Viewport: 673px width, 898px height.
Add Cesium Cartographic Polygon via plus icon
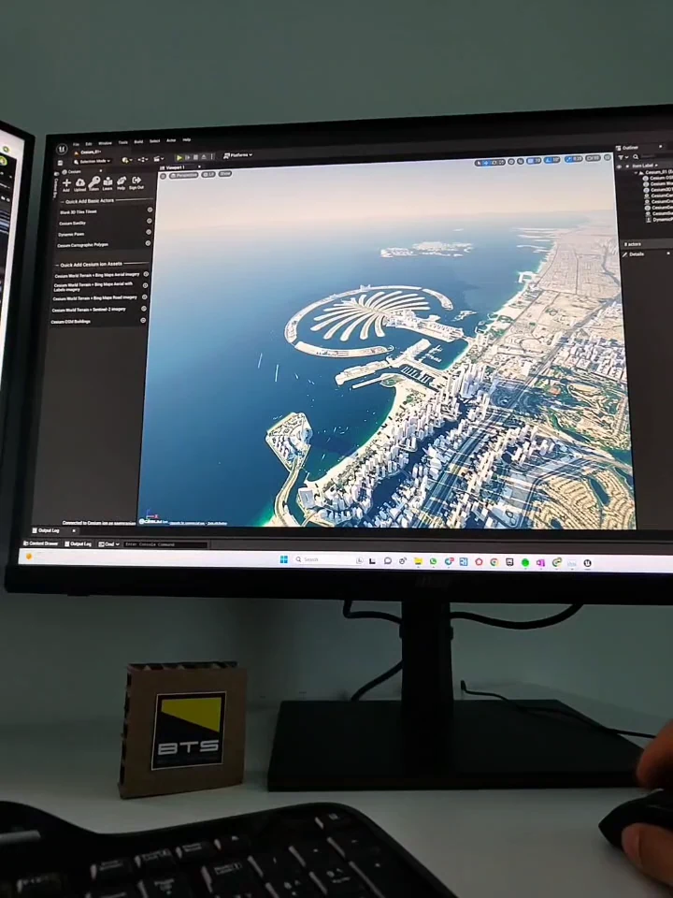149,243
